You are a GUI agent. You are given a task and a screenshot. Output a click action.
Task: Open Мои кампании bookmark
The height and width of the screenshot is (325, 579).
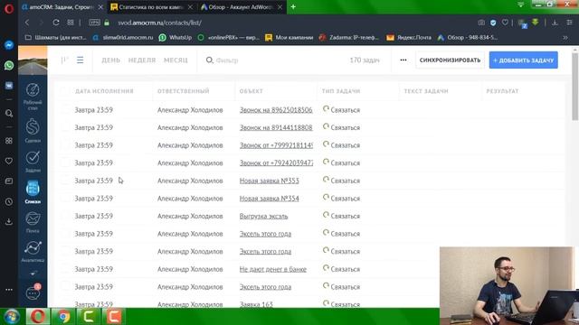point(289,38)
